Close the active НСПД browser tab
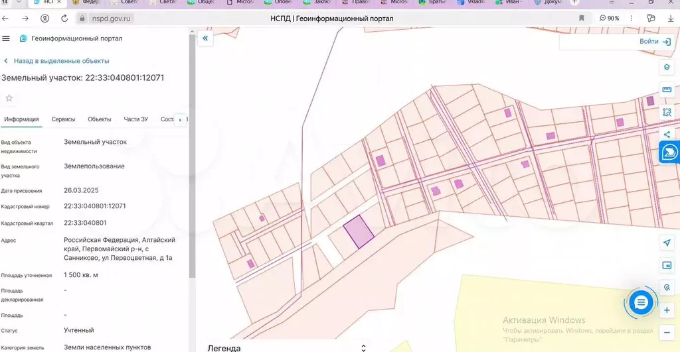This screenshot has height=352, width=680. pyautogui.click(x=59, y=2)
